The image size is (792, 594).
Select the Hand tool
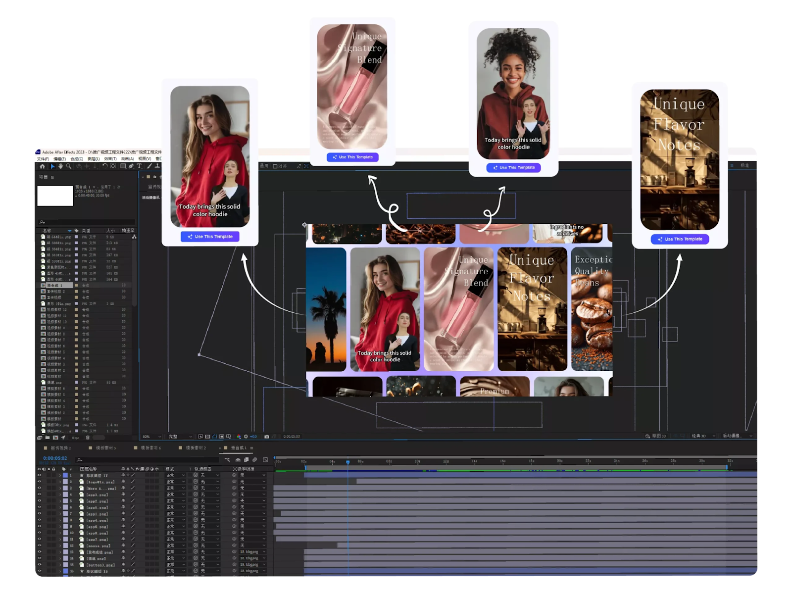coord(61,166)
